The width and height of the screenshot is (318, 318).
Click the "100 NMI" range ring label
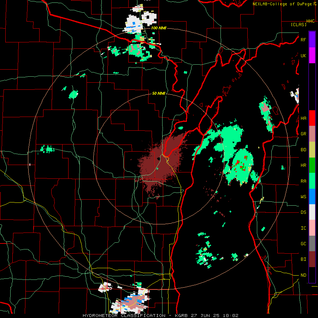[159, 28]
